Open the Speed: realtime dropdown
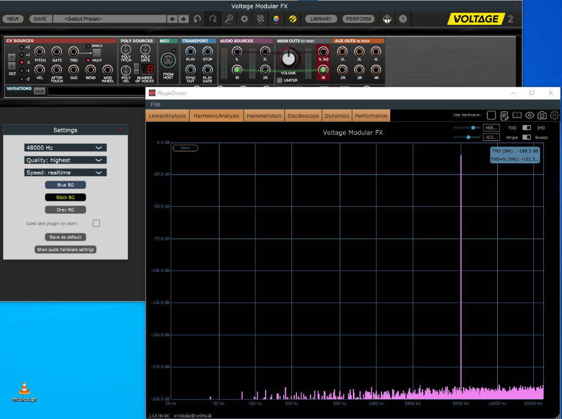The image size is (562, 419). [x=65, y=173]
